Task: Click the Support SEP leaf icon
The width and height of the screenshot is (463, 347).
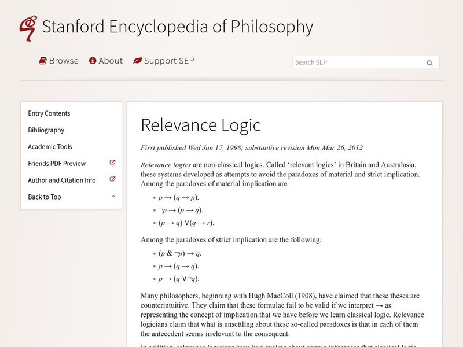Action: click(137, 61)
